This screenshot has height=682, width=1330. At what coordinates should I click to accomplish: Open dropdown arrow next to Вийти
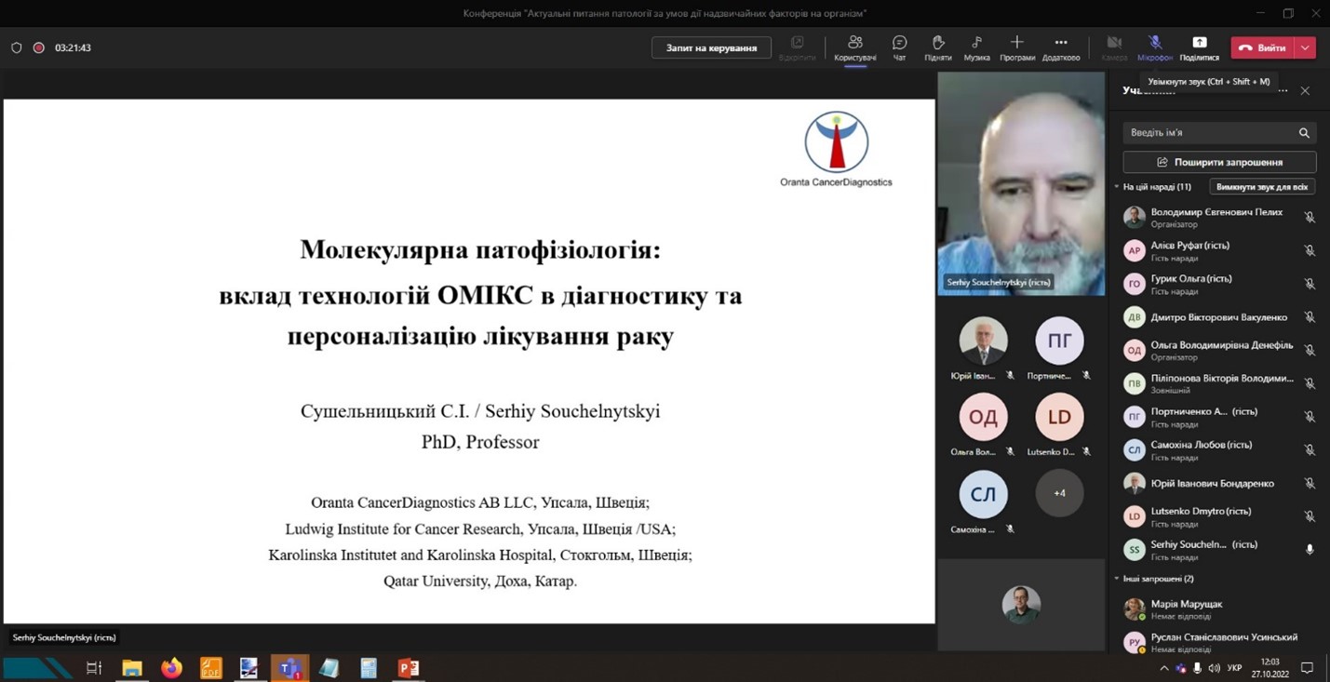point(1306,47)
